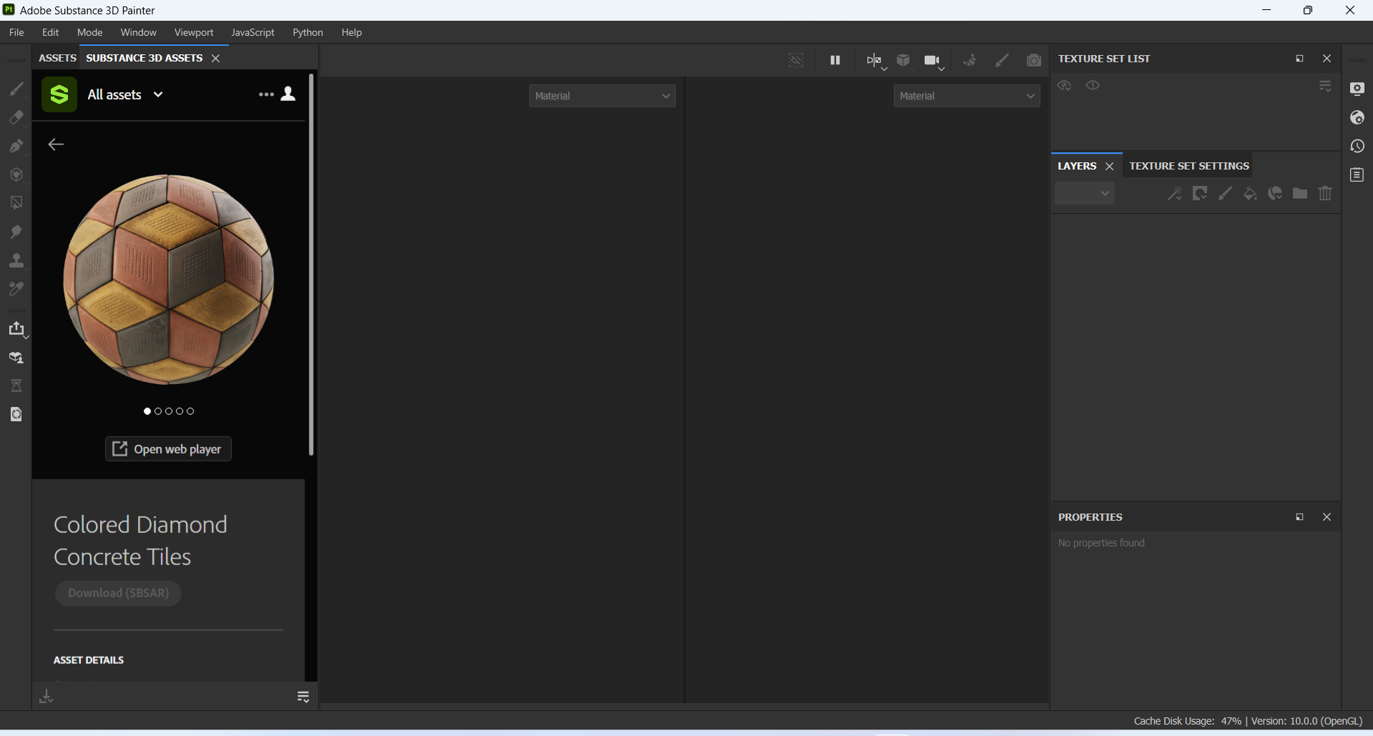Open Display settings icon in right dock

(x=1357, y=89)
